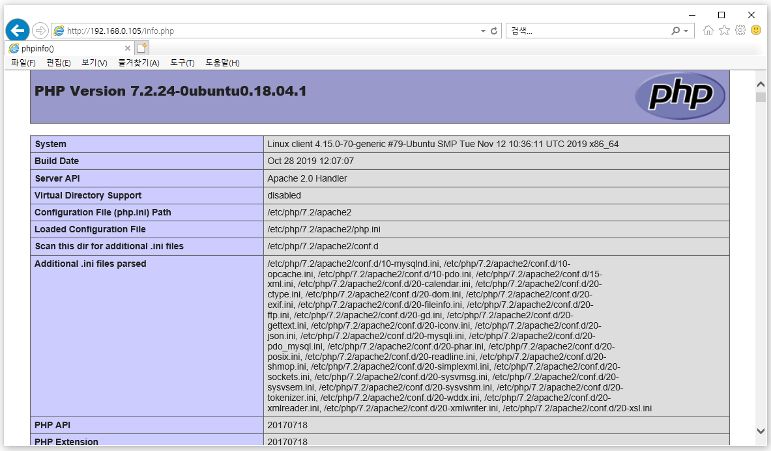Close the phpinfo() tab
The image size is (771, 451).
(128, 48)
